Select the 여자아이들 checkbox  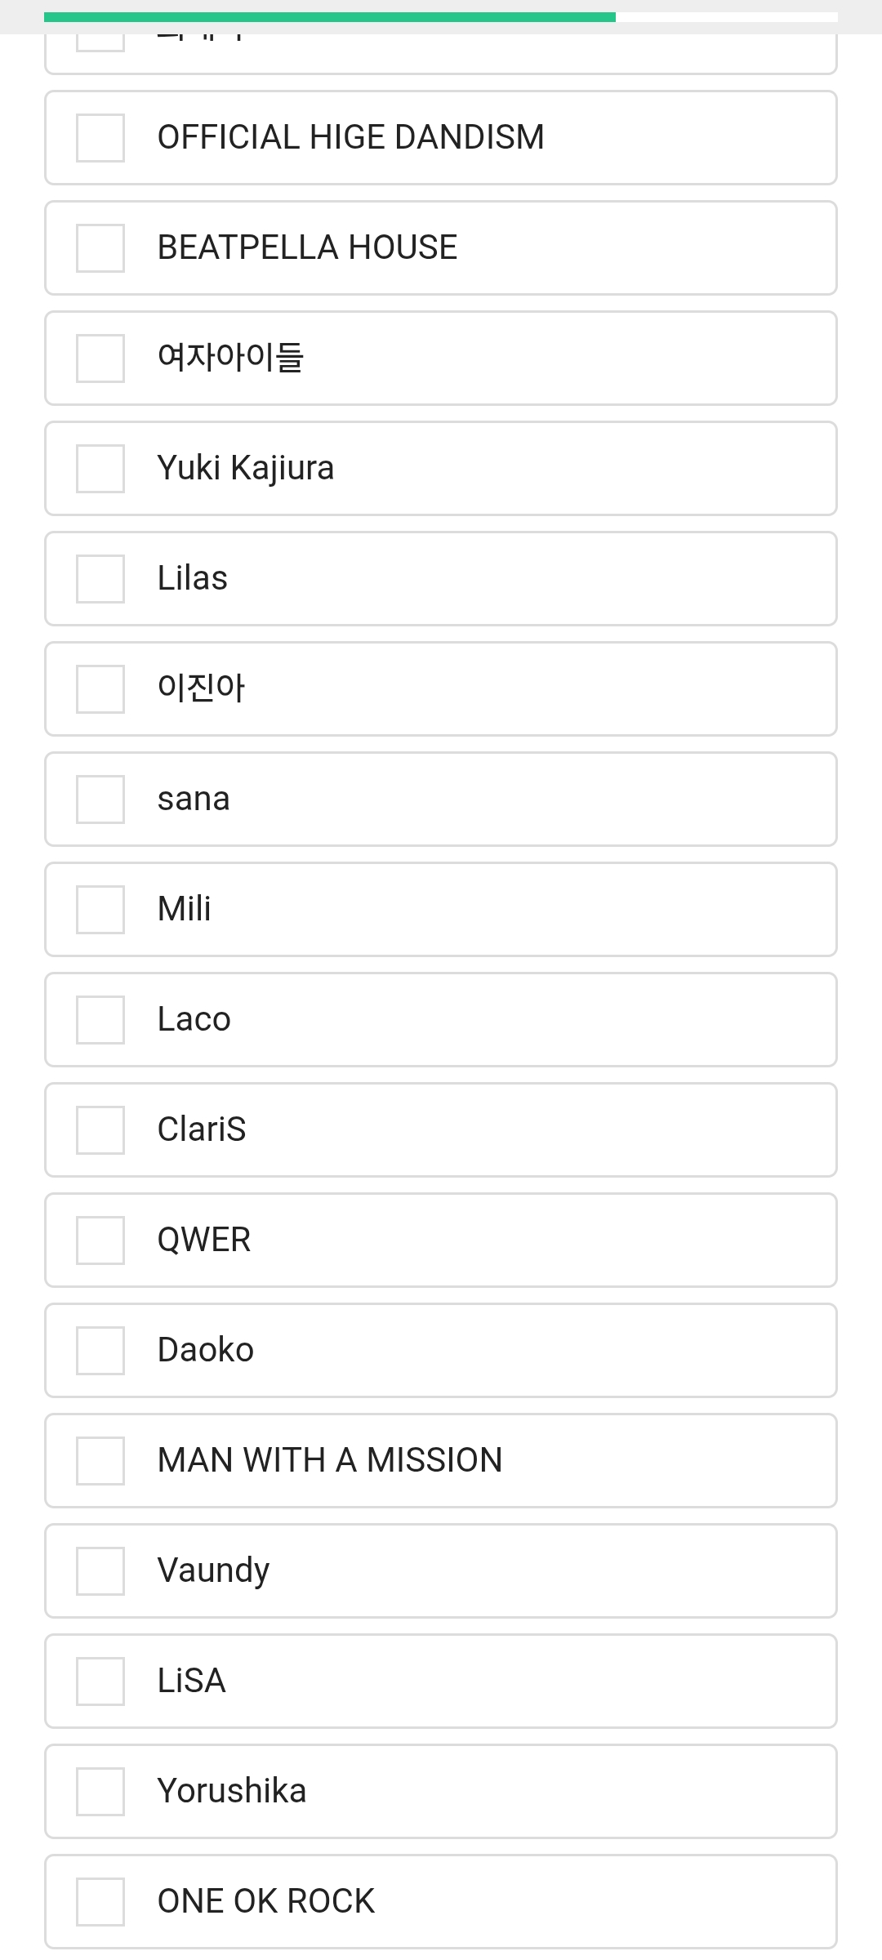100,359
